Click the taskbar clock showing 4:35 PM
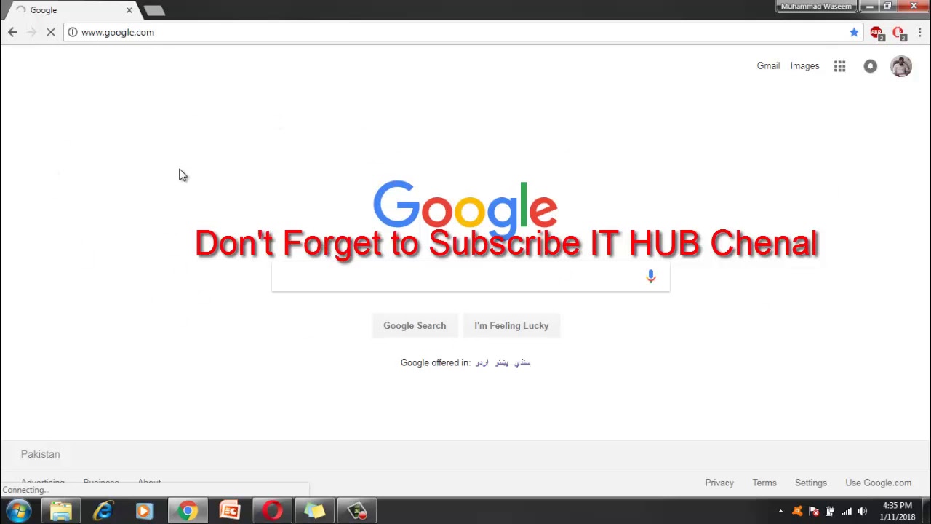The width and height of the screenshot is (931, 524). point(897,511)
